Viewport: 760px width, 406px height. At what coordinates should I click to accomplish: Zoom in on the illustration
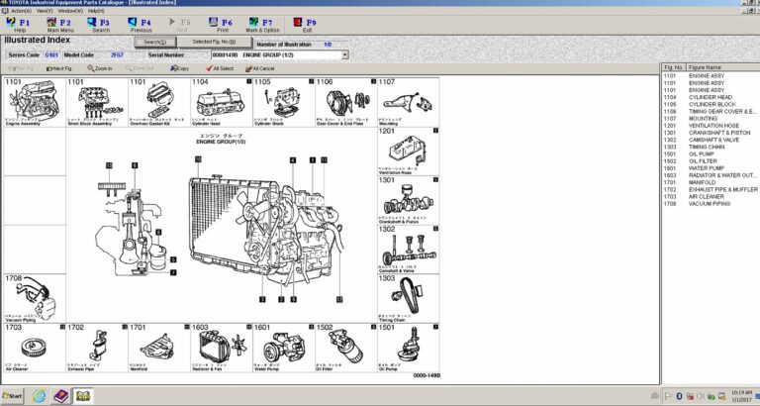(100, 68)
